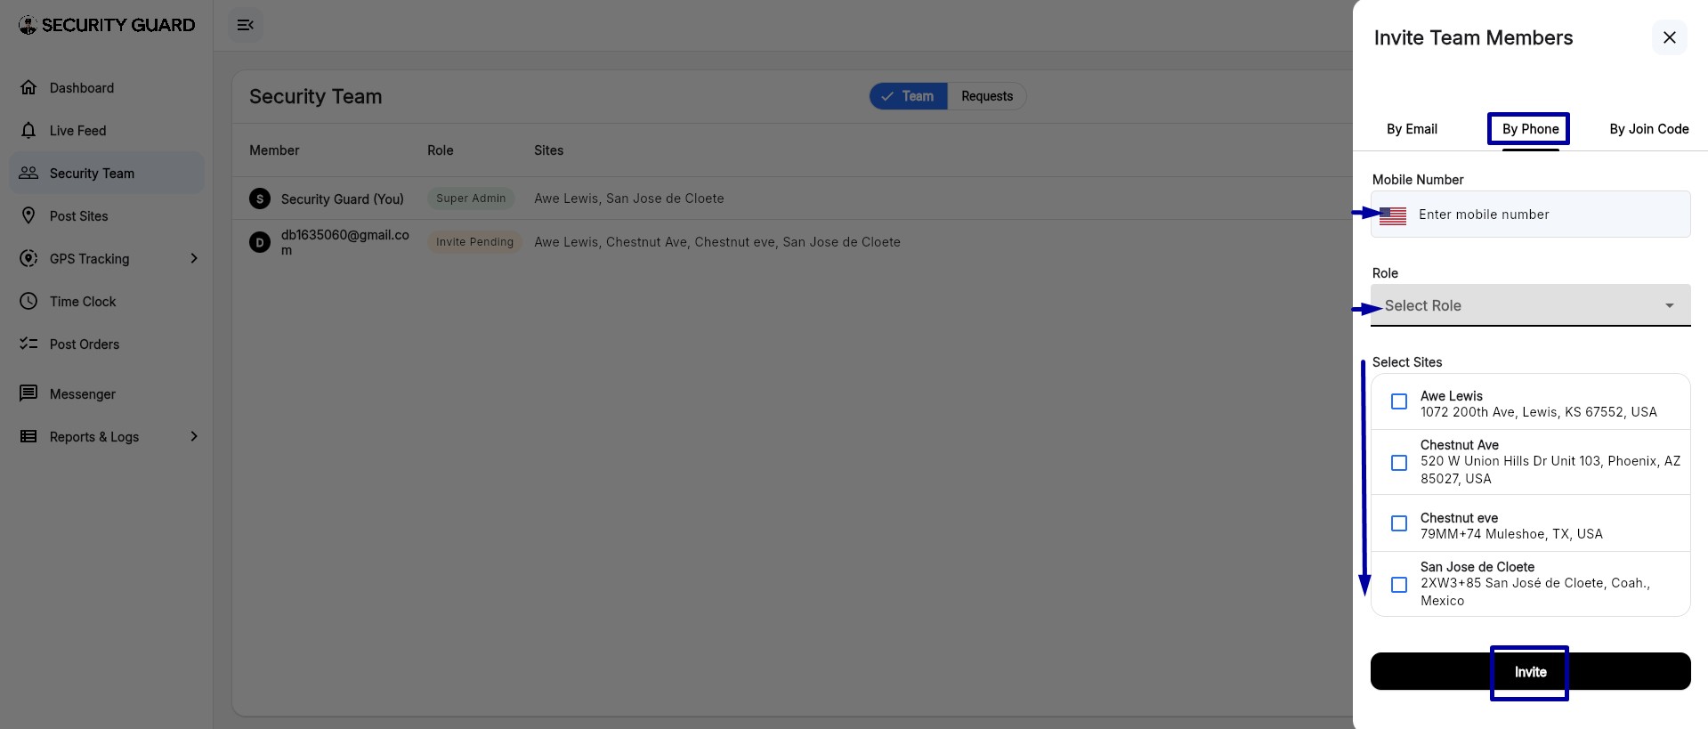Collapse the sidebar with the menu toggle icon
Image resolution: width=1708 pixels, height=729 pixels.
246,25
